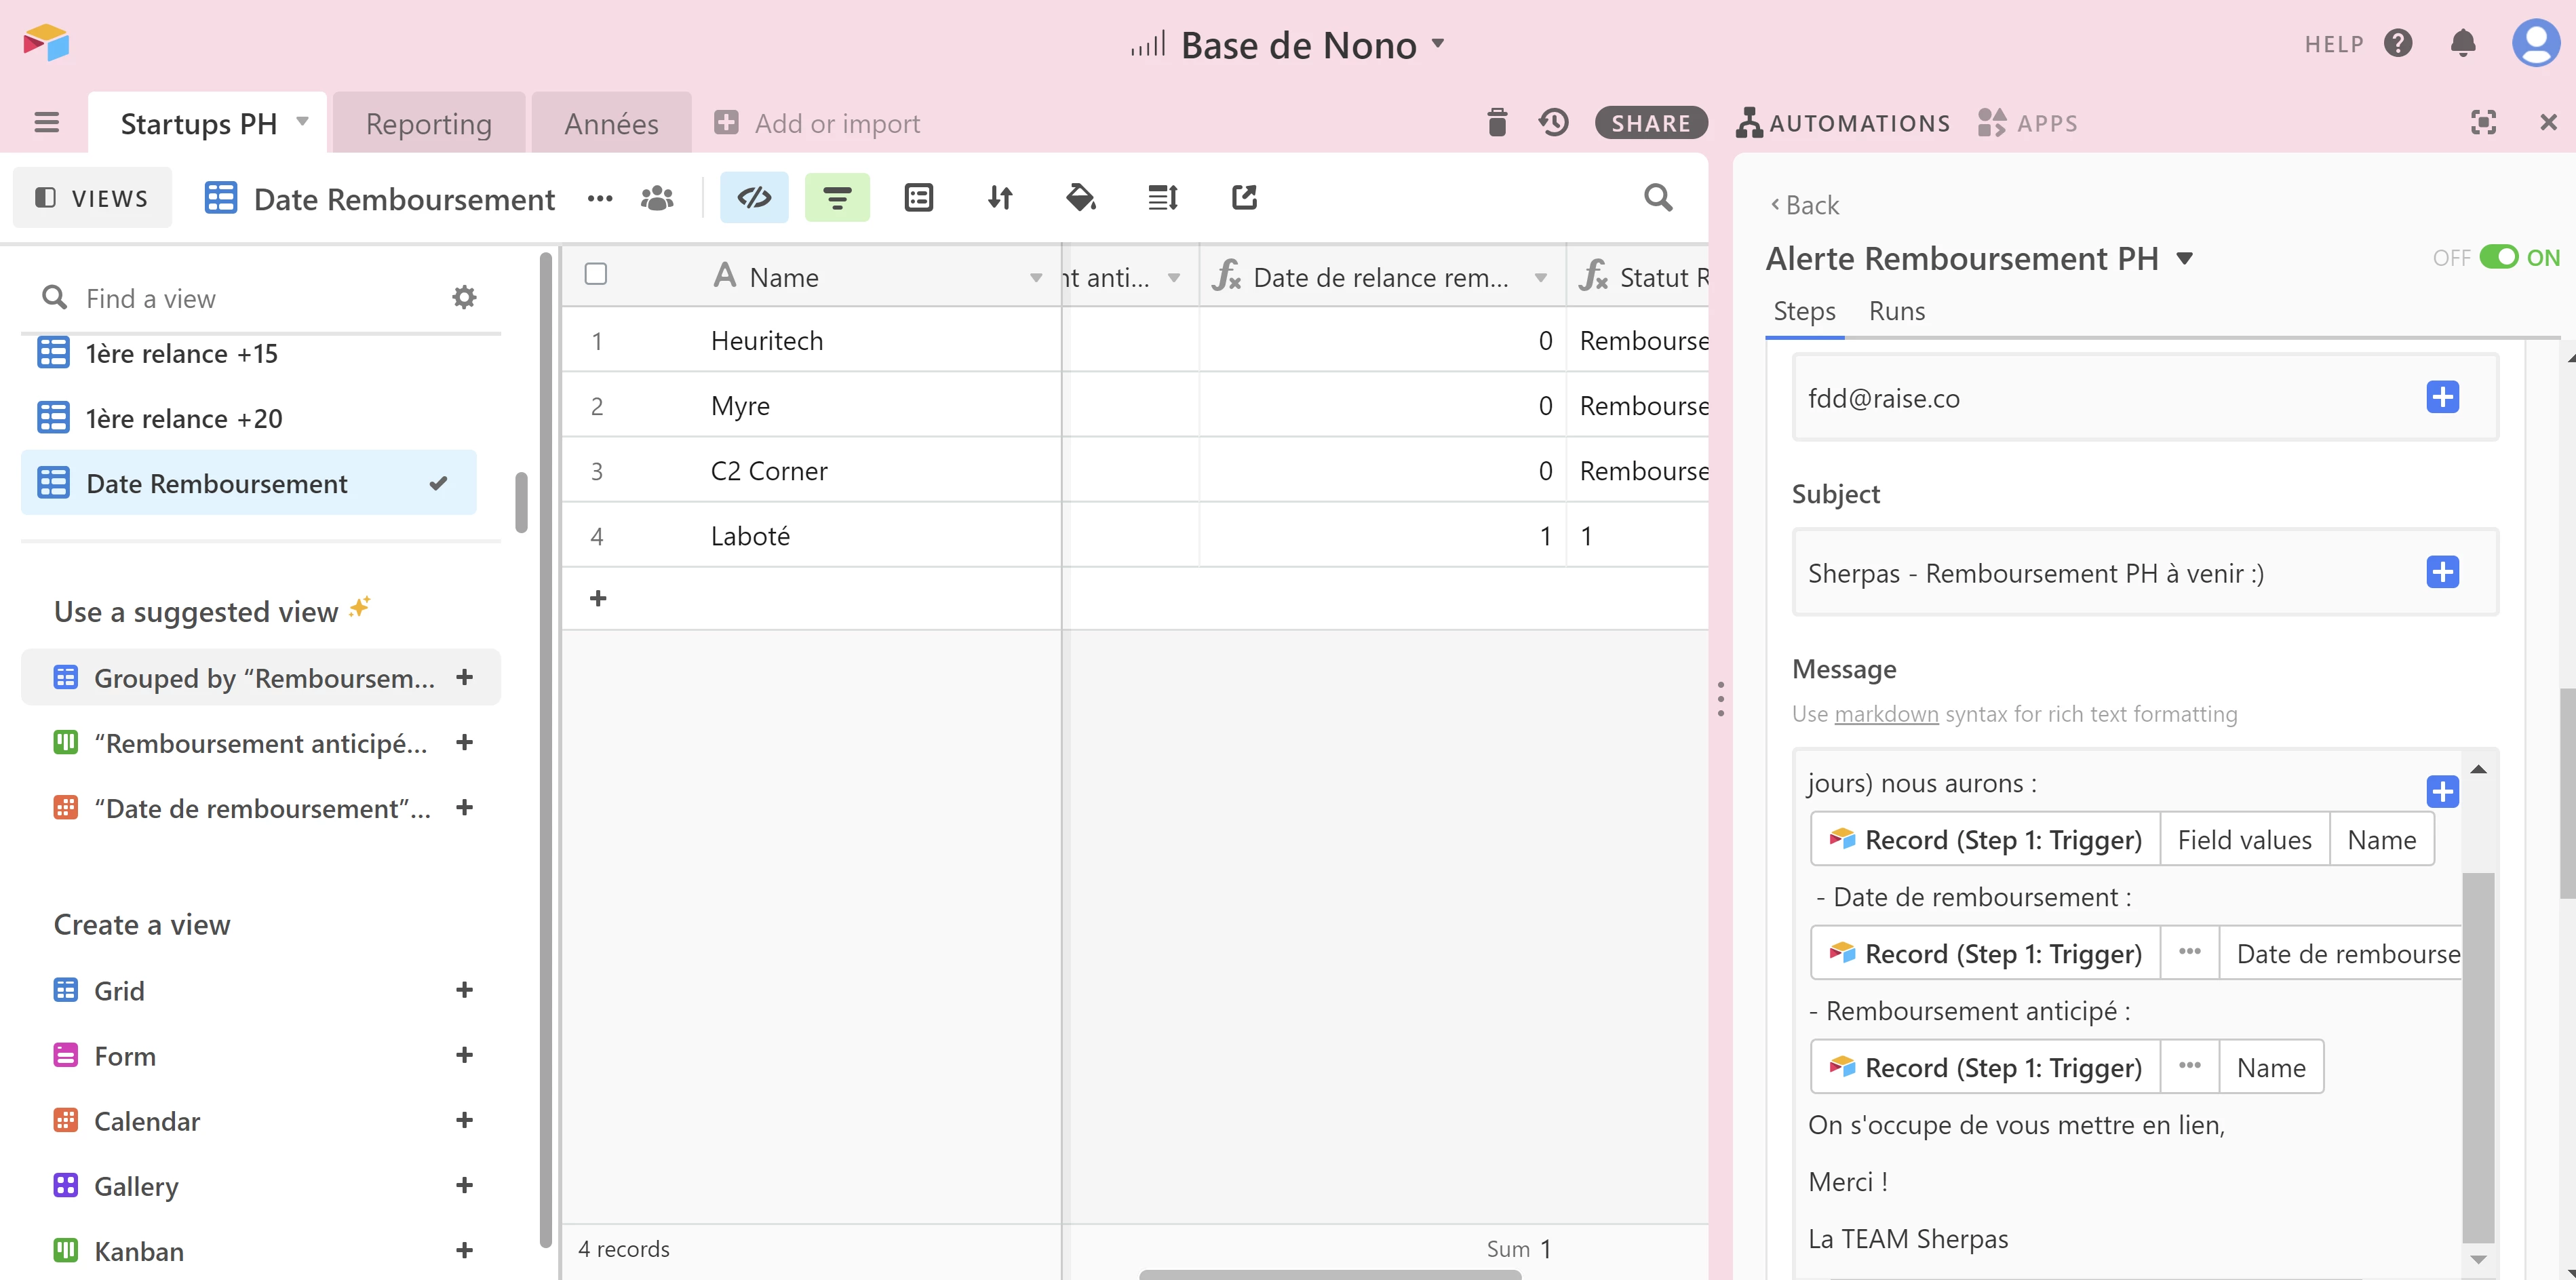Viewport: 2576px width, 1280px height.
Task: Toggle the select-all rows checkbox
Action: click(595, 274)
